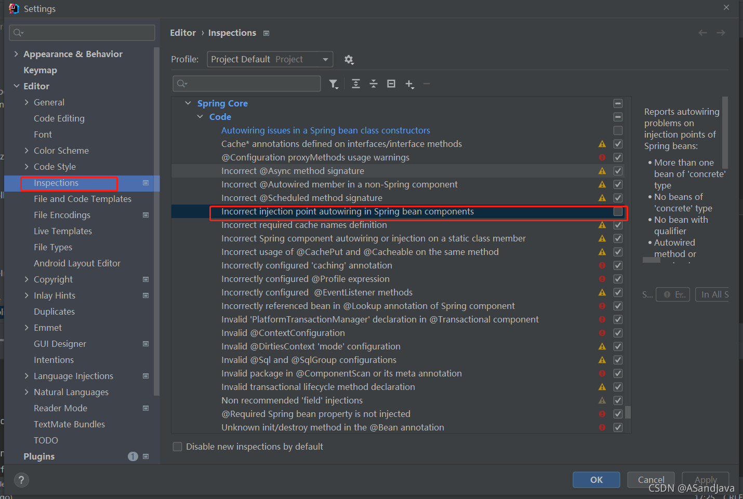Image resolution: width=743 pixels, height=499 pixels.
Task: Click the OK button
Action: pyautogui.click(x=596, y=480)
